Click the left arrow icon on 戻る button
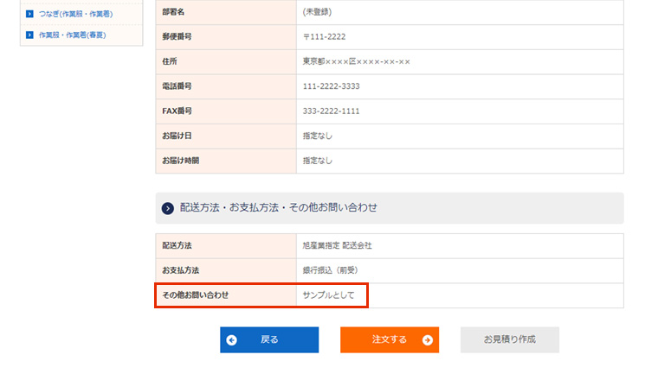 click(231, 340)
